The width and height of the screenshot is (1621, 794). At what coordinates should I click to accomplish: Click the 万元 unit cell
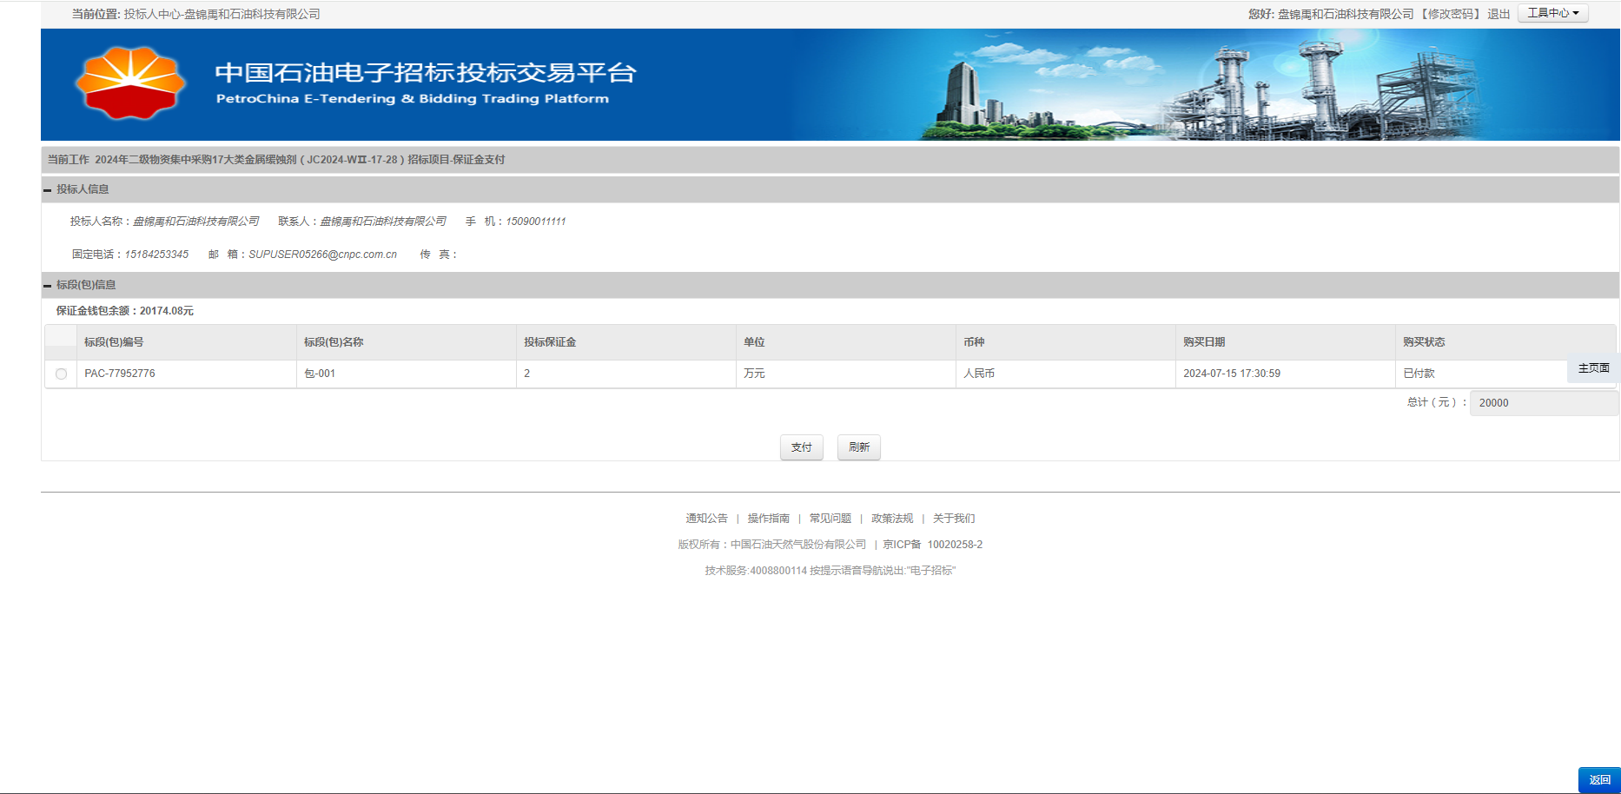click(846, 374)
